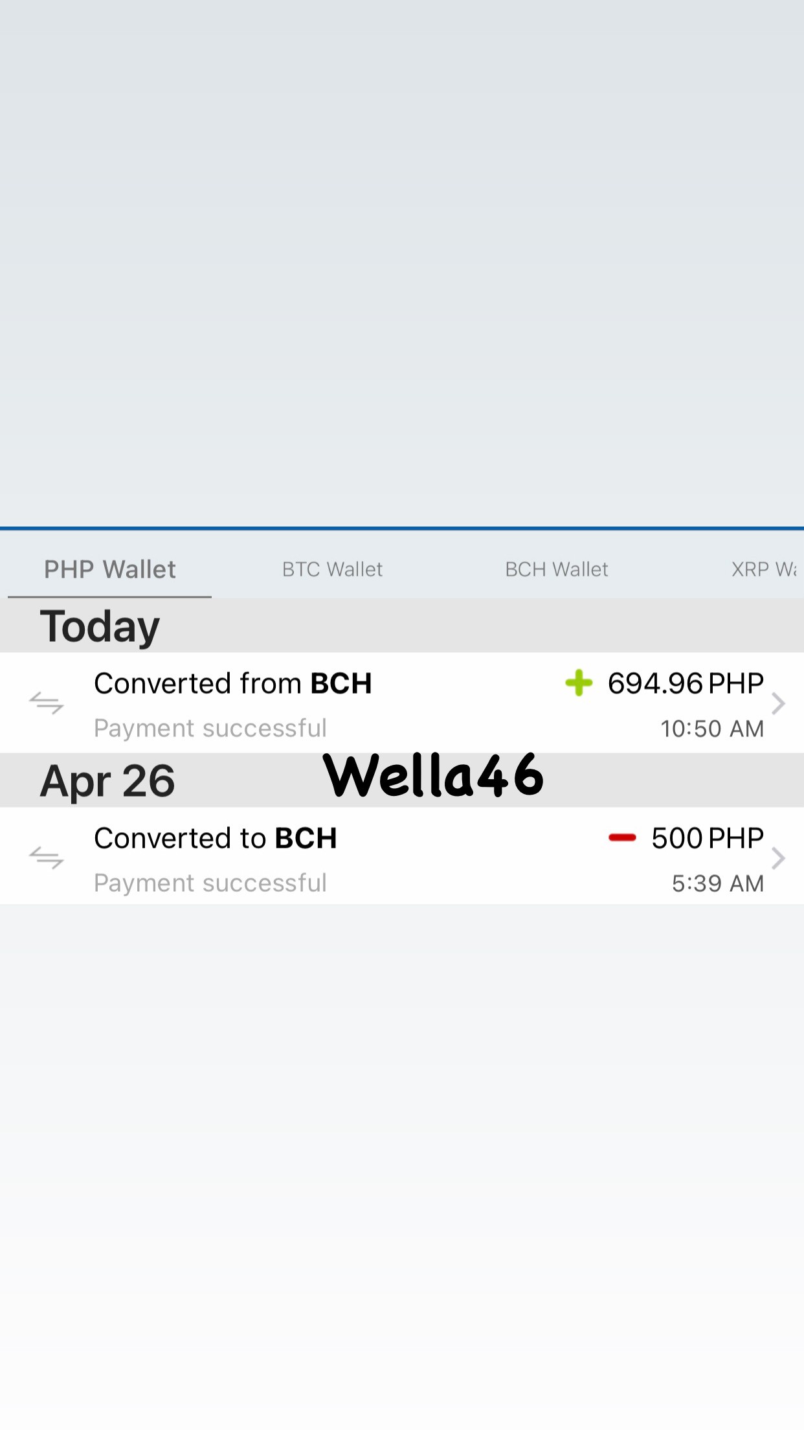This screenshot has height=1430, width=804.
Task: Click the red minus icon next to 500 PHP
Action: pos(622,838)
